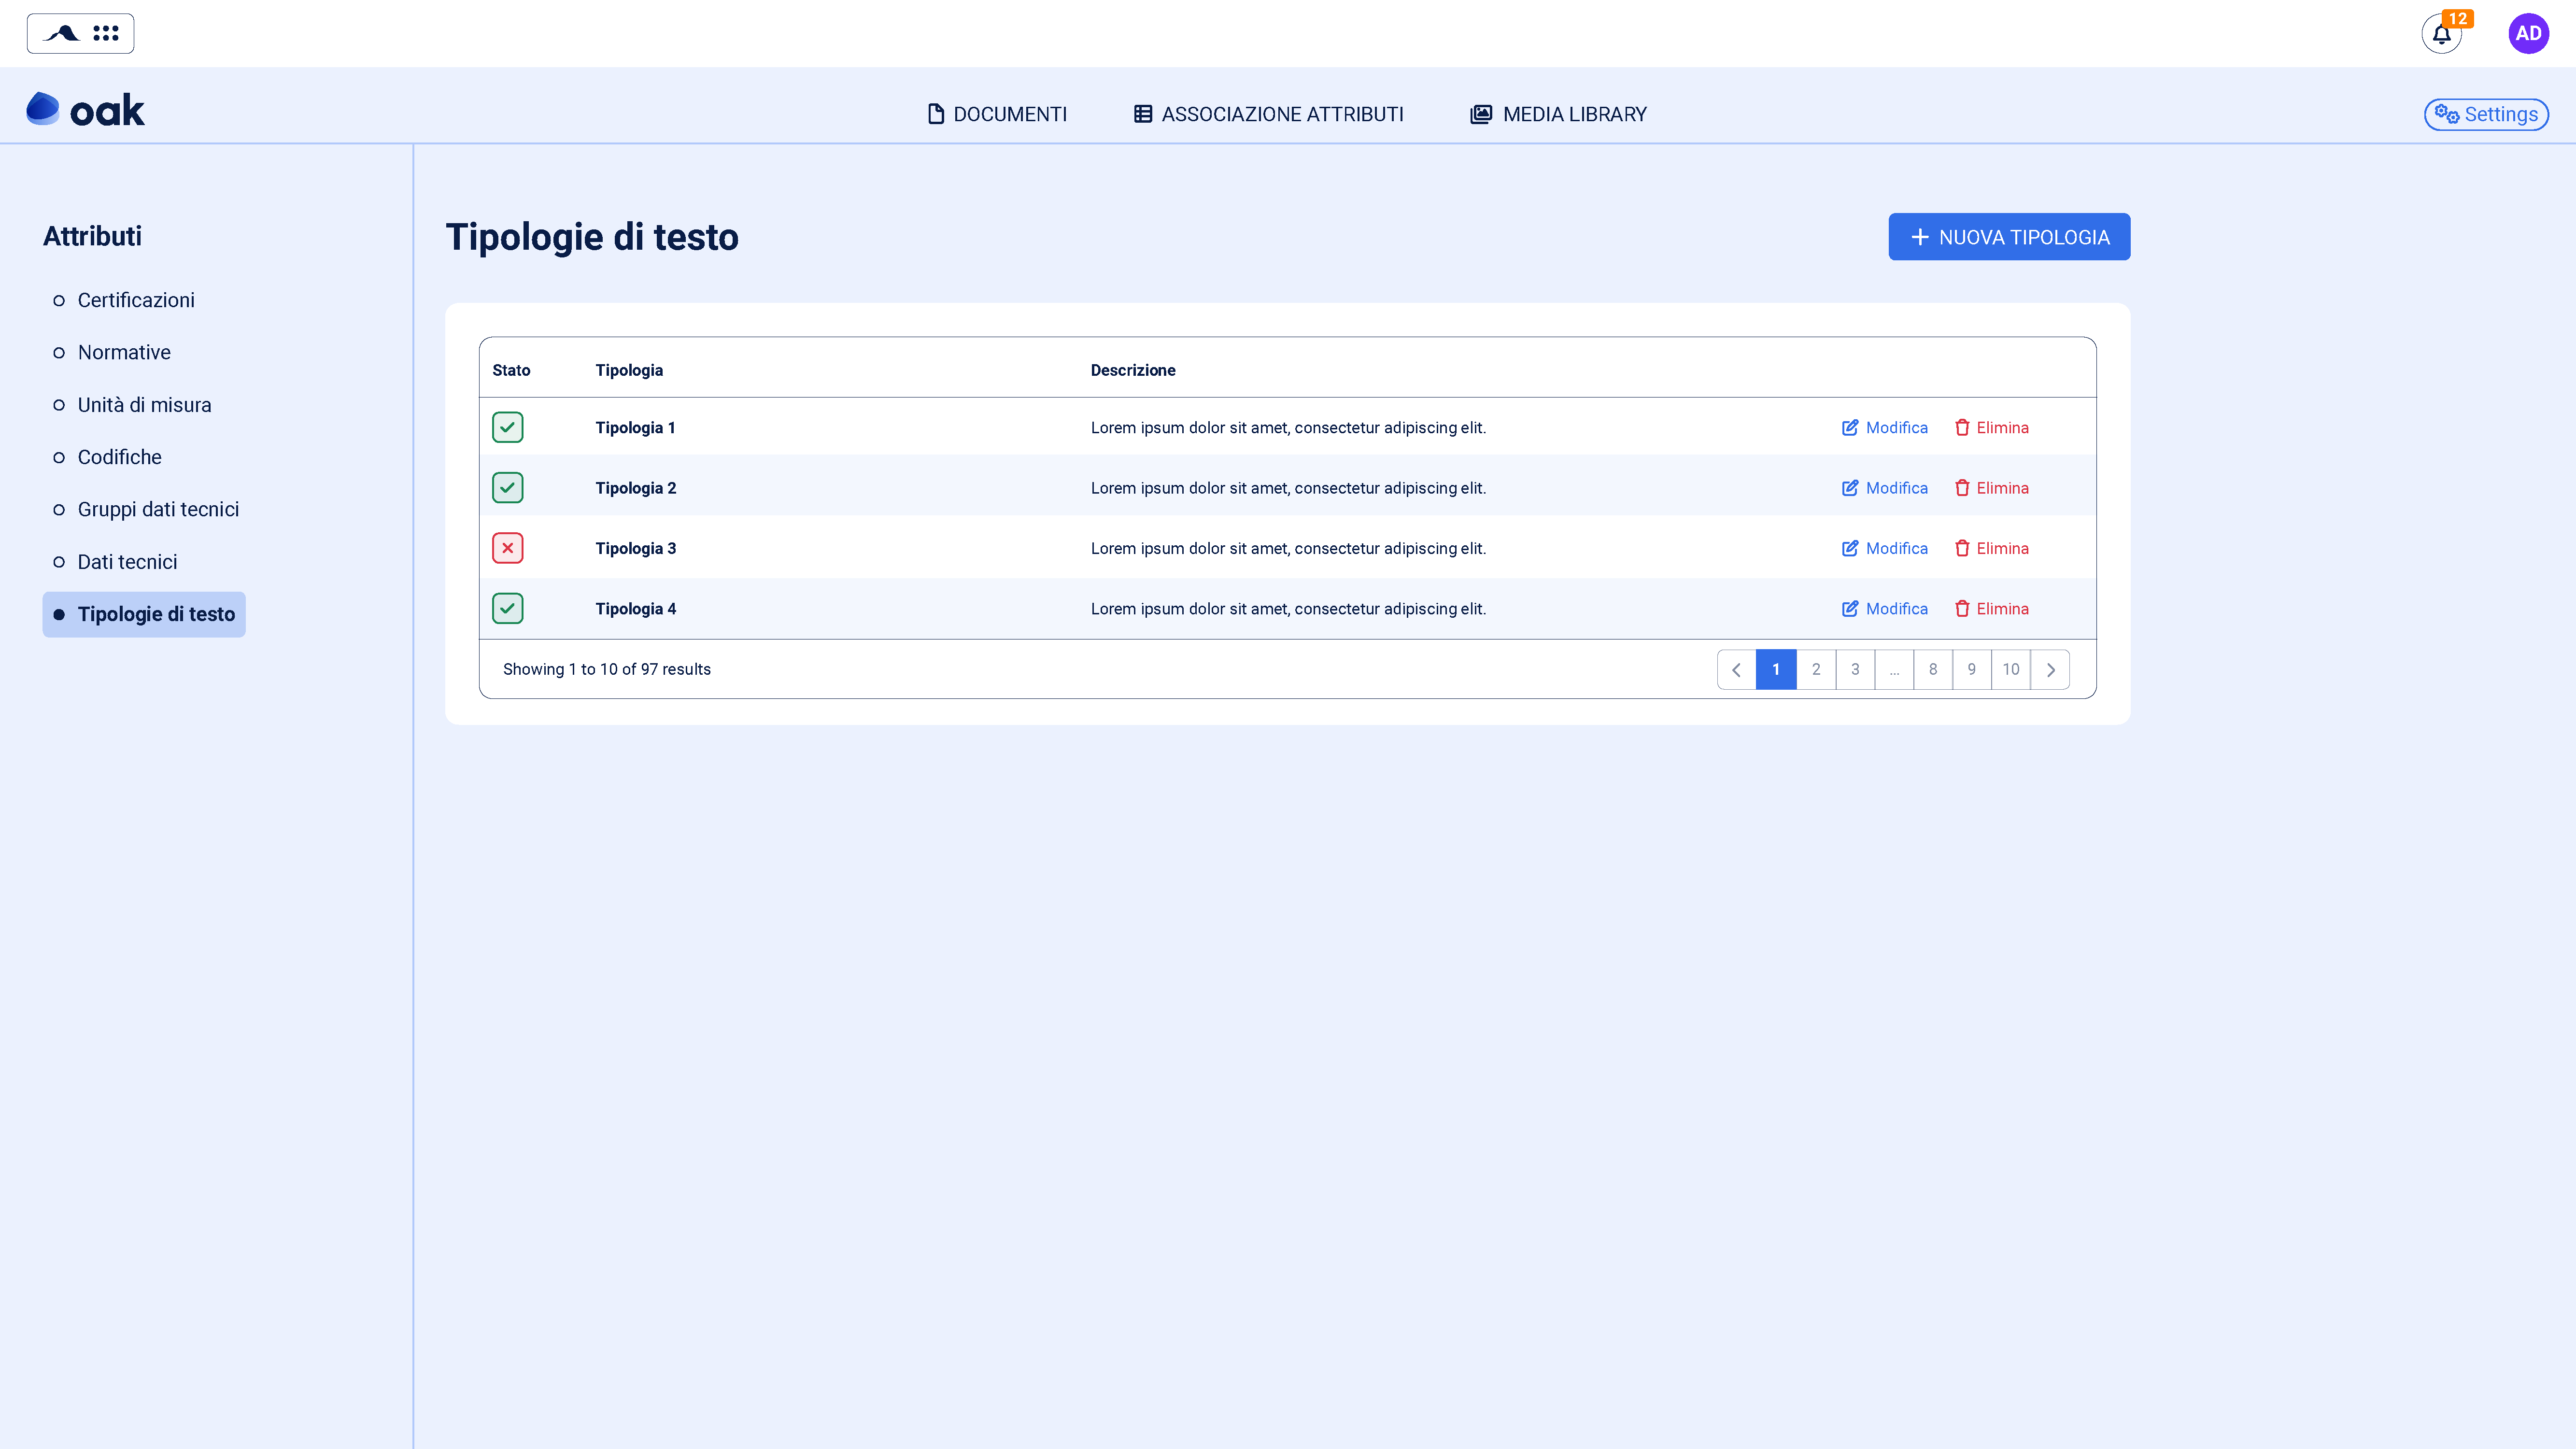Select Tipologie di testo in the sidebar
The image size is (2576, 1449).
[144, 614]
